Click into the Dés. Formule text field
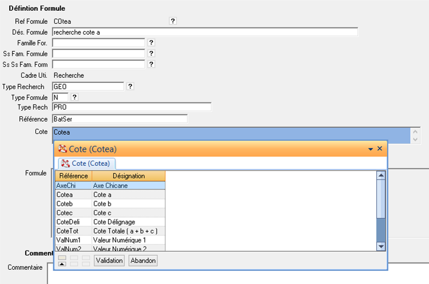 pyautogui.click(x=205, y=32)
